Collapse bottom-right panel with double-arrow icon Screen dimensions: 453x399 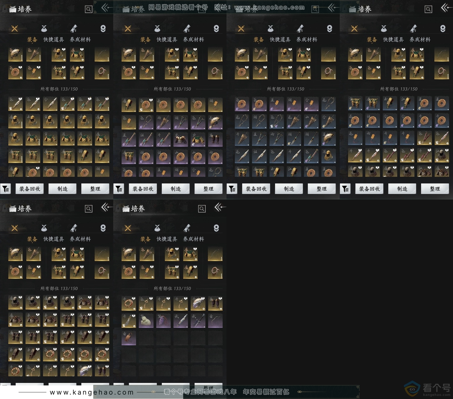[x=220, y=207]
